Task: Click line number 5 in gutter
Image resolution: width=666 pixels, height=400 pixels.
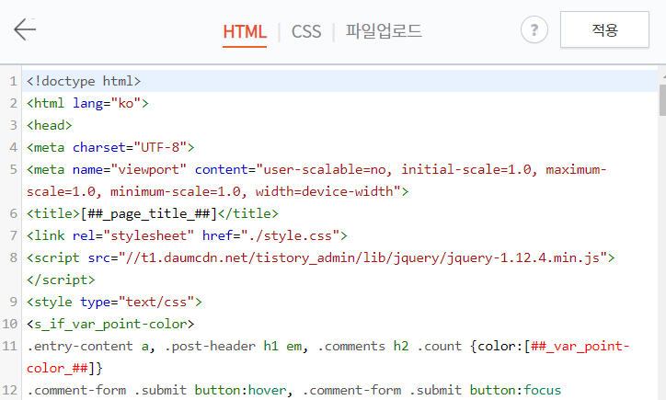Action: coord(13,169)
